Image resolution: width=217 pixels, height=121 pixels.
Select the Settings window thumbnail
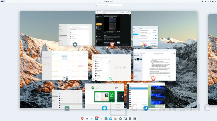75,35
